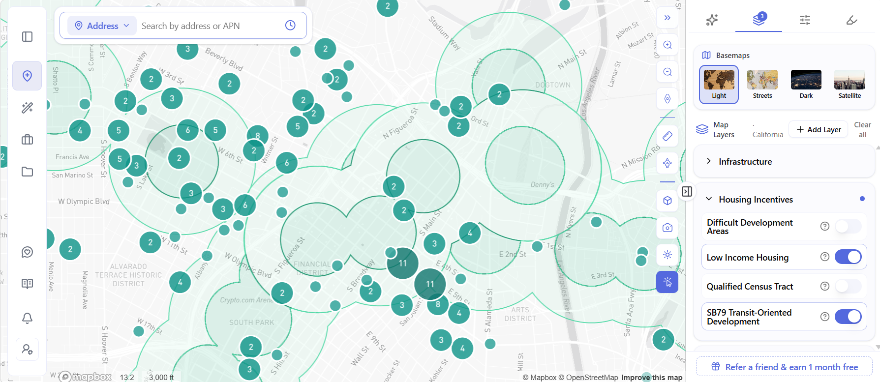Screen dimensions: 880x382
Task: Click the panel toggle button beside Housing Incentives
Action: [687, 192]
